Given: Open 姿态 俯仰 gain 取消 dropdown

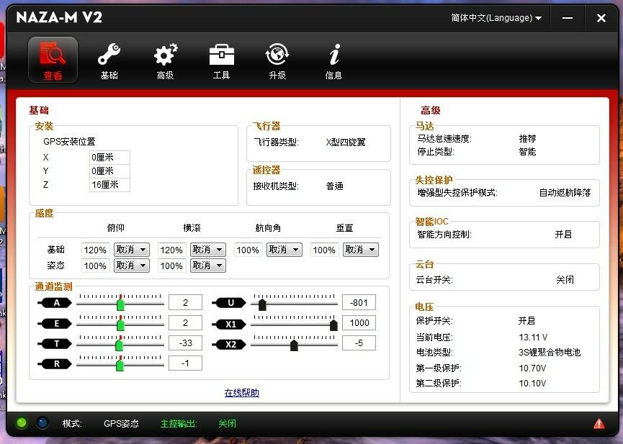Looking at the screenshot, I should point(132,266).
